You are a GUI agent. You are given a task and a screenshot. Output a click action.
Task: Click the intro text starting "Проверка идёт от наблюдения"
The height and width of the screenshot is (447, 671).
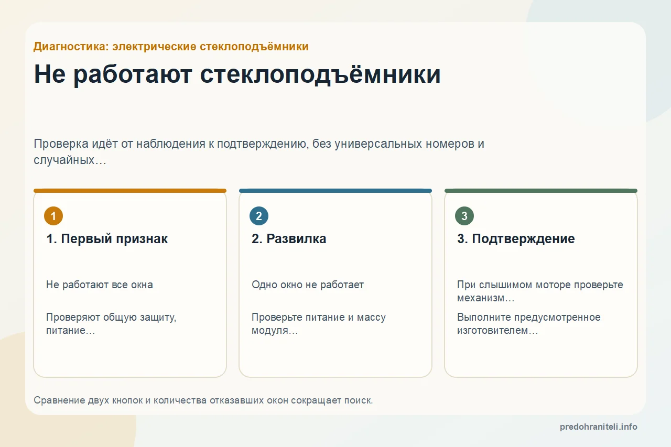(259, 152)
